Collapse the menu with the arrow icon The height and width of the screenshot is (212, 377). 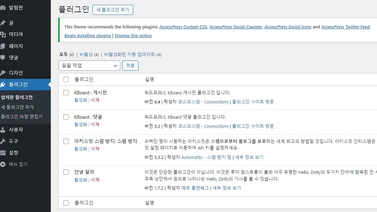(3, 164)
